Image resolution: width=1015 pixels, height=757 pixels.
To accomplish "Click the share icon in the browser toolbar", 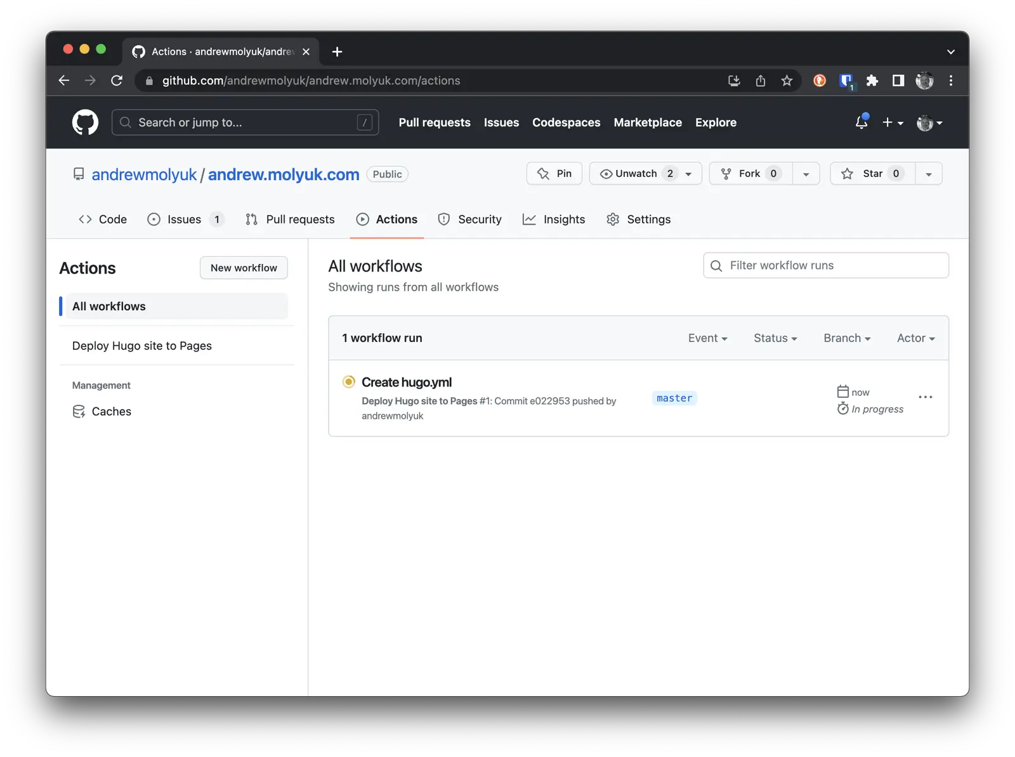I will pyautogui.click(x=761, y=81).
